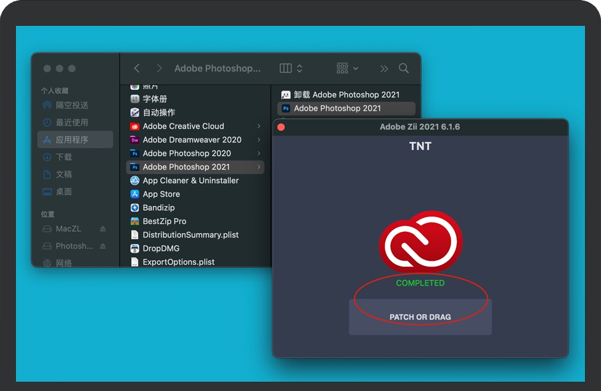601x391 pixels.
Task: Select the Photosh... volume in the sidebar
Action: pyautogui.click(x=74, y=245)
